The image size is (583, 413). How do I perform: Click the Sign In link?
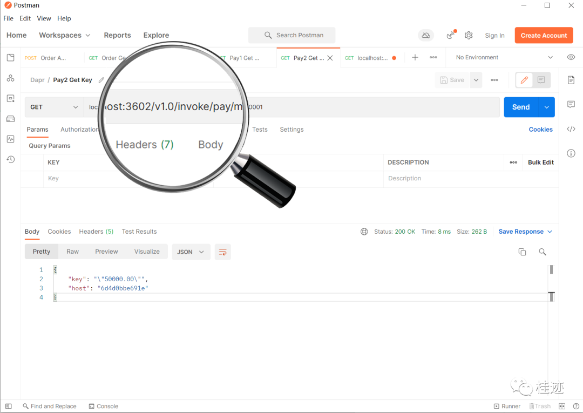pyautogui.click(x=494, y=35)
